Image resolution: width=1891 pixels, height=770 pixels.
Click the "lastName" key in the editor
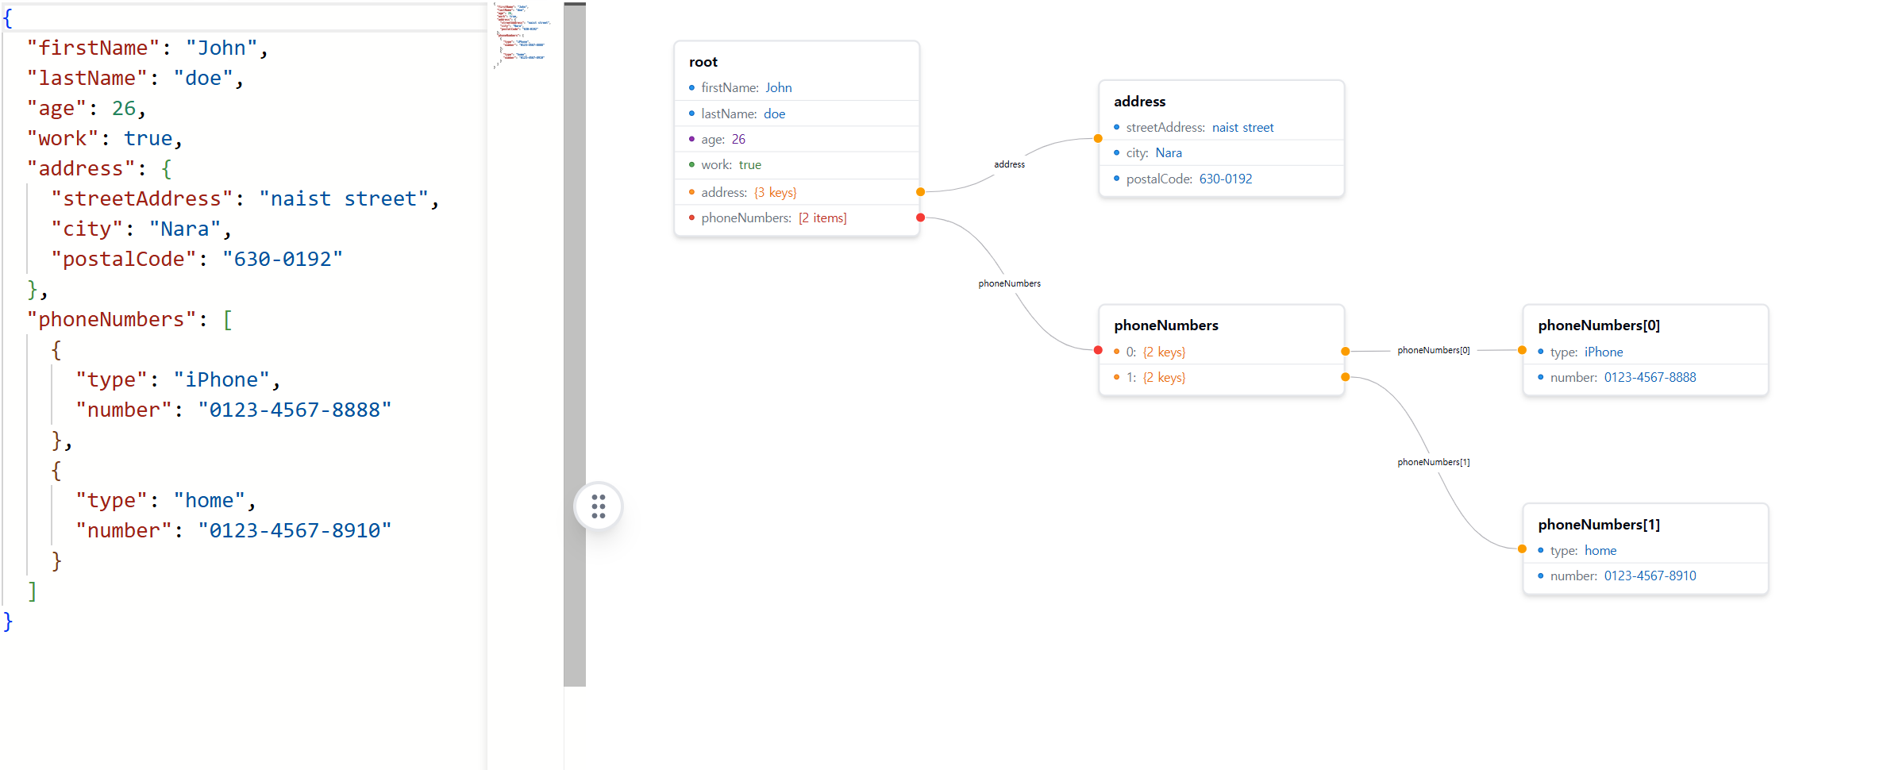[87, 78]
